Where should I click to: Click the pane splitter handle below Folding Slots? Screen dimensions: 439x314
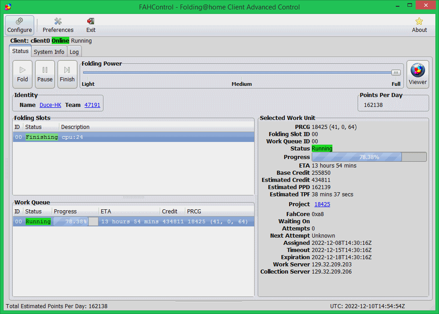click(x=134, y=197)
